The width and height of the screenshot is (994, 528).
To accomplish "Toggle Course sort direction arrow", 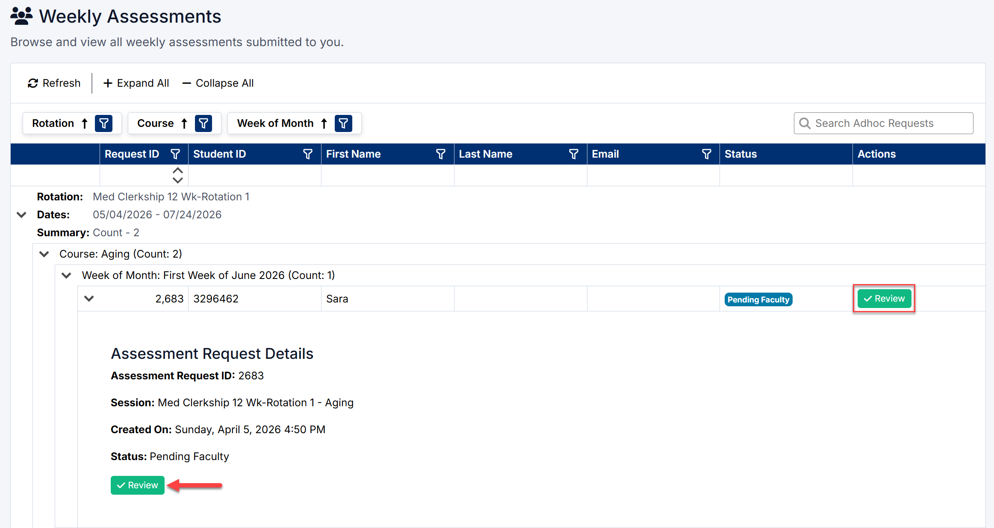I will click(x=184, y=123).
